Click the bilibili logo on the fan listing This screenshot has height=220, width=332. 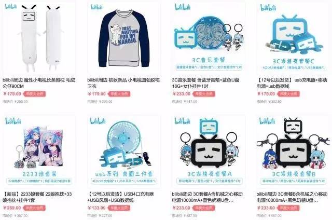coord(98,121)
